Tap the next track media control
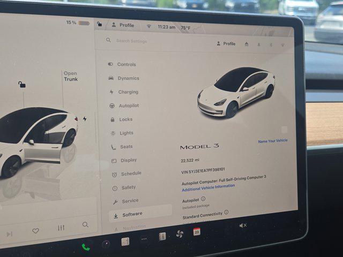Screen dimensions: 343x257 [x=9, y=234]
